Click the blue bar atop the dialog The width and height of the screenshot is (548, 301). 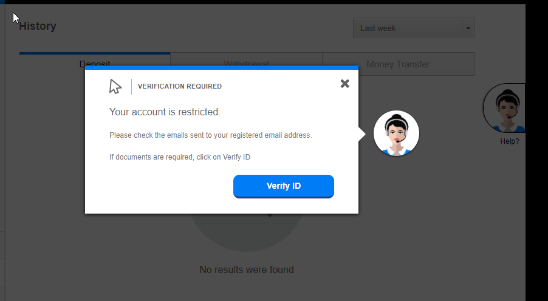tap(222, 67)
